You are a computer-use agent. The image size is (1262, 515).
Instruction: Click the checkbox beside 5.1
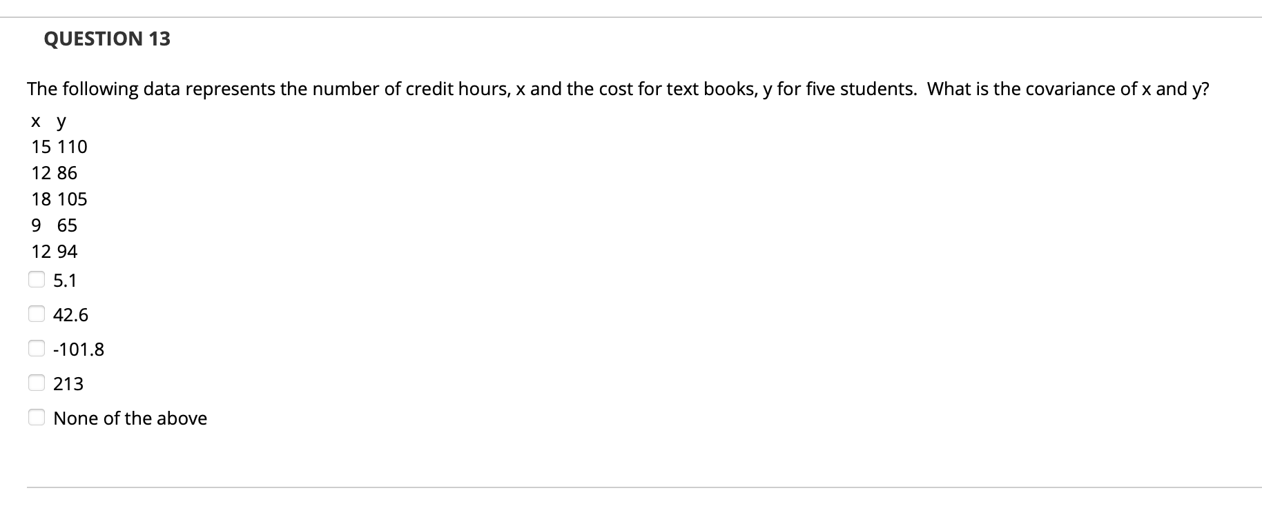click(37, 278)
